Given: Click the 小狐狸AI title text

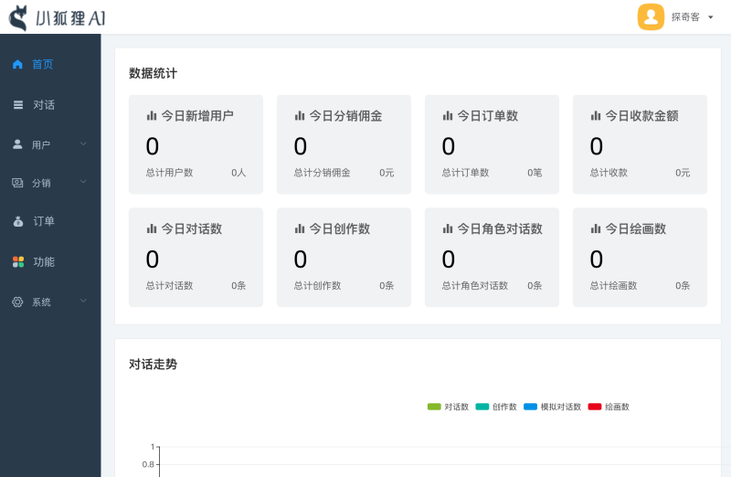Looking at the screenshot, I should [70, 18].
